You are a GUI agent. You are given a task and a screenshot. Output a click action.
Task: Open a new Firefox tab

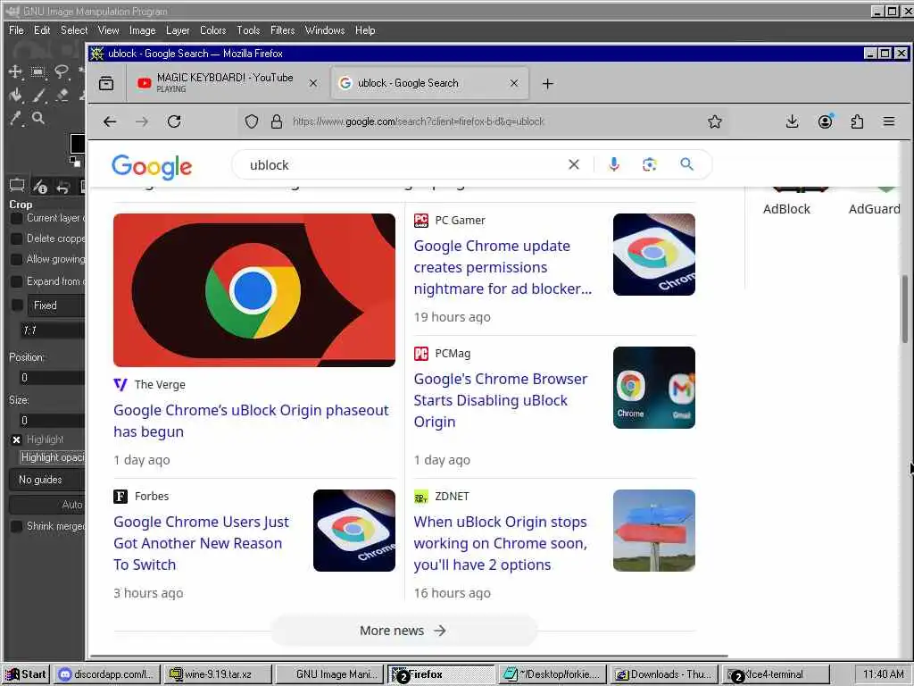(x=547, y=83)
